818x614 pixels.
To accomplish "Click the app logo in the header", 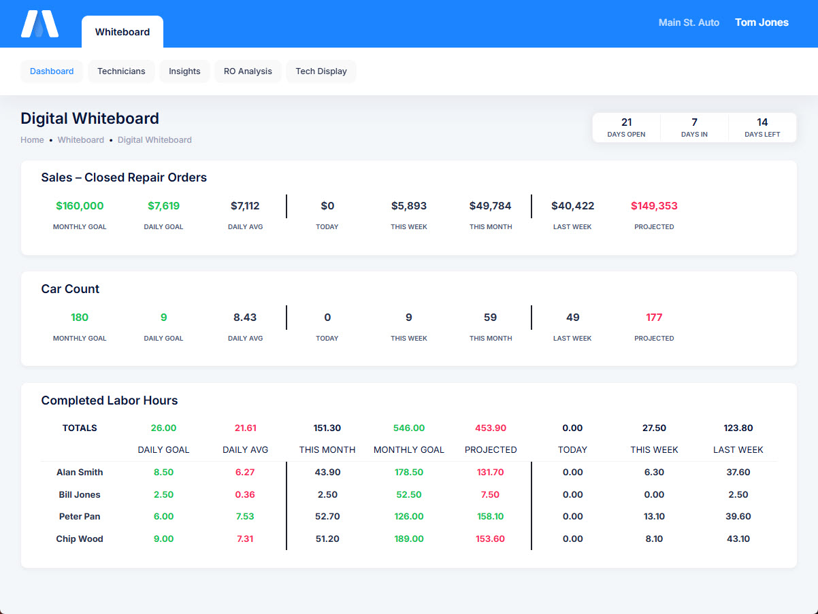I will click(x=39, y=24).
